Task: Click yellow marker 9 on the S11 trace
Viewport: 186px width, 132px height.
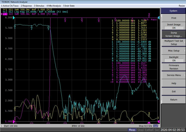Action: tap(149, 115)
